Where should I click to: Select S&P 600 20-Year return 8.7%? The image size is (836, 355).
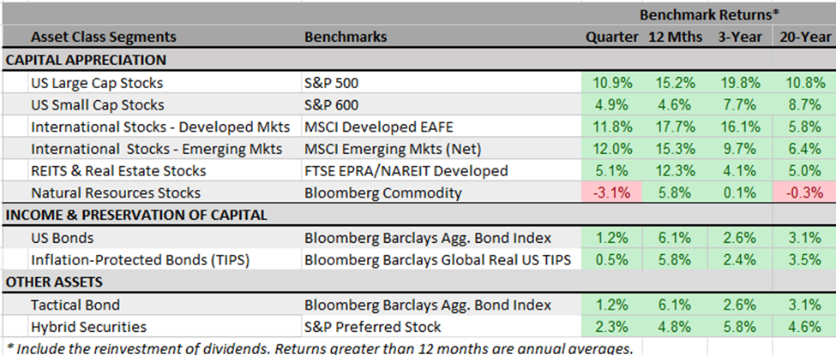click(x=805, y=105)
